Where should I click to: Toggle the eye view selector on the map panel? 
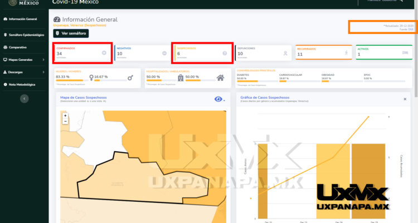point(218,99)
